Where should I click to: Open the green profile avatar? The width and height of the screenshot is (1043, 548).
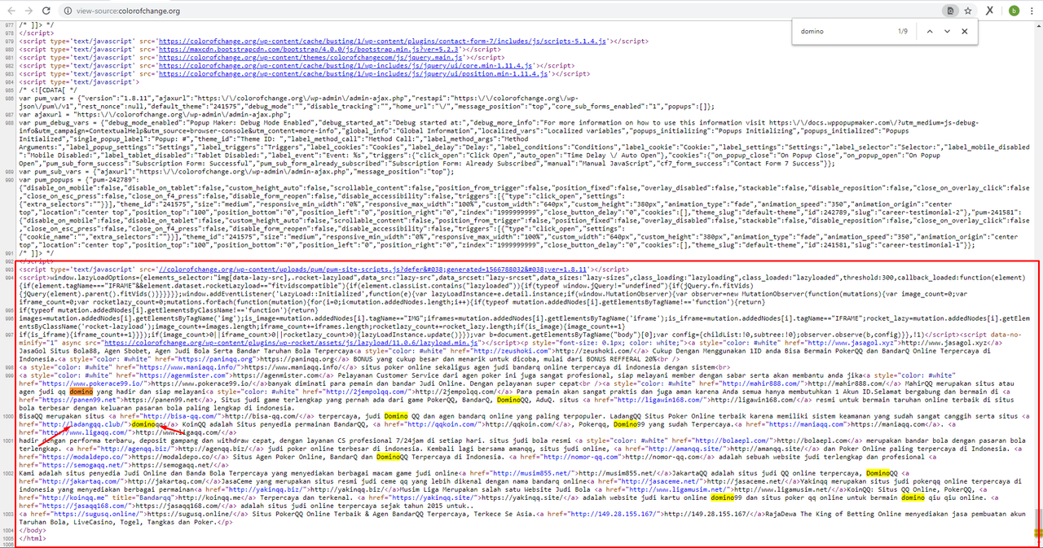click(x=1013, y=11)
